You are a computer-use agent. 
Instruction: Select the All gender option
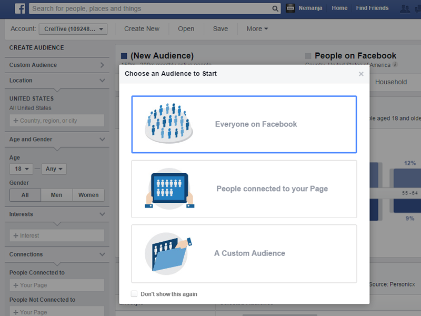click(x=25, y=195)
